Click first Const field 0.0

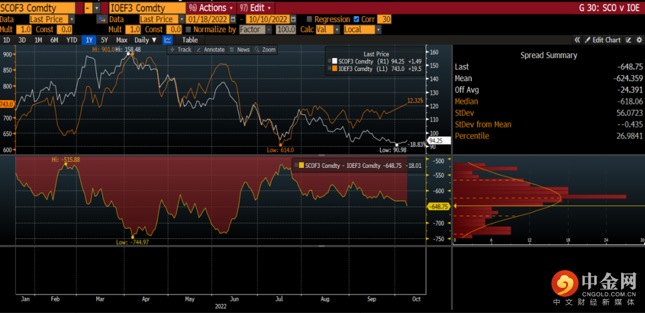[x=64, y=30]
